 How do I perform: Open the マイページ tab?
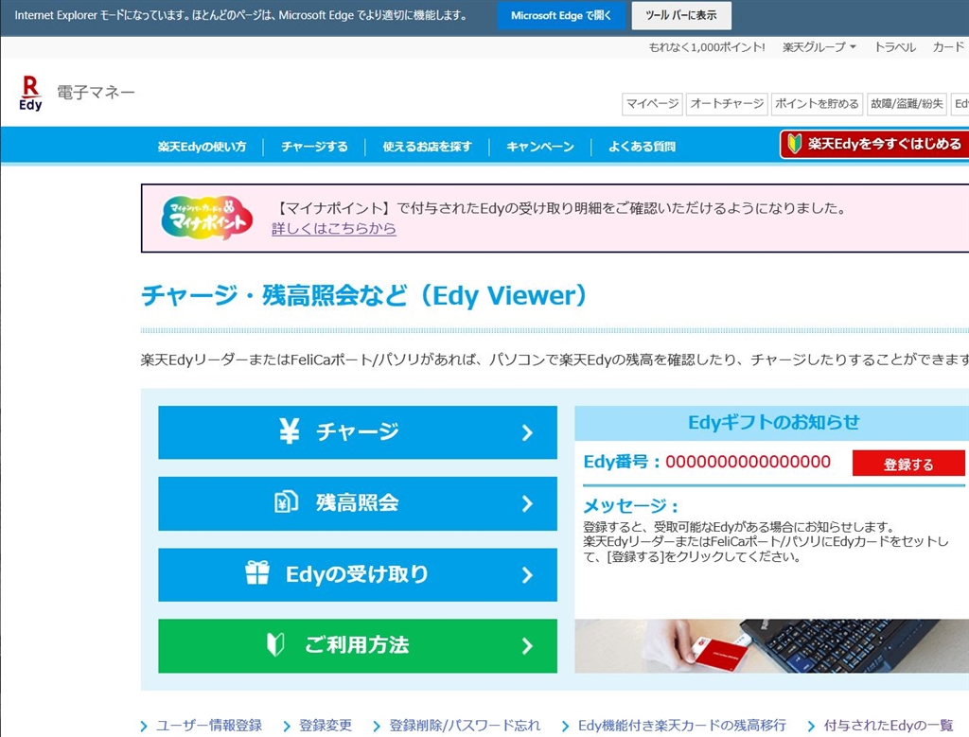[x=652, y=104]
